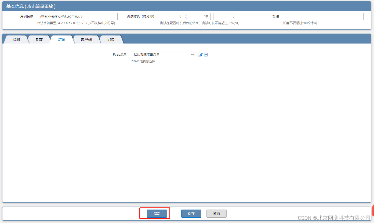Edit the selected Pcap traffic object
Image resolution: width=374 pixels, height=223 pixels.
tap(200, 55)
